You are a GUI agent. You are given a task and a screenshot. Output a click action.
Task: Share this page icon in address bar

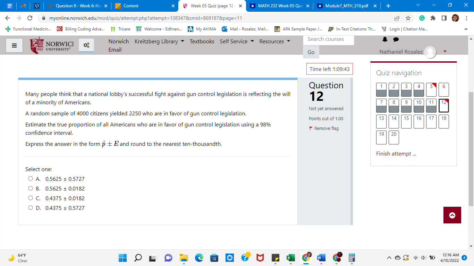pyautogui.click(x=397, y=18)
